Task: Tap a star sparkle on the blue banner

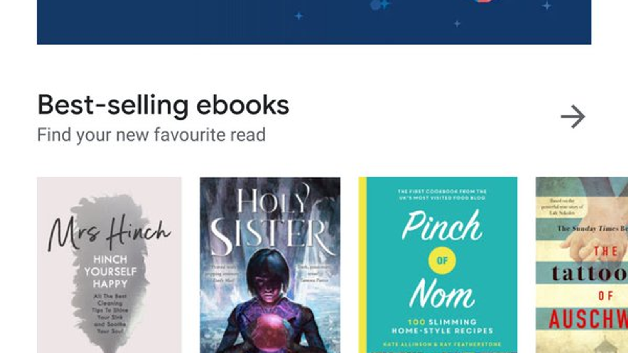Action: tap(299, 16)
